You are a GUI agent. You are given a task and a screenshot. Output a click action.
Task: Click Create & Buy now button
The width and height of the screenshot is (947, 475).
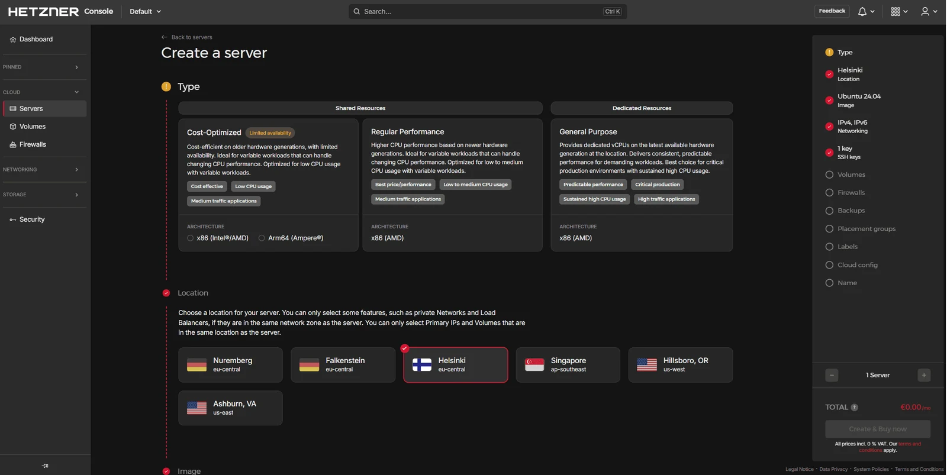878,429
